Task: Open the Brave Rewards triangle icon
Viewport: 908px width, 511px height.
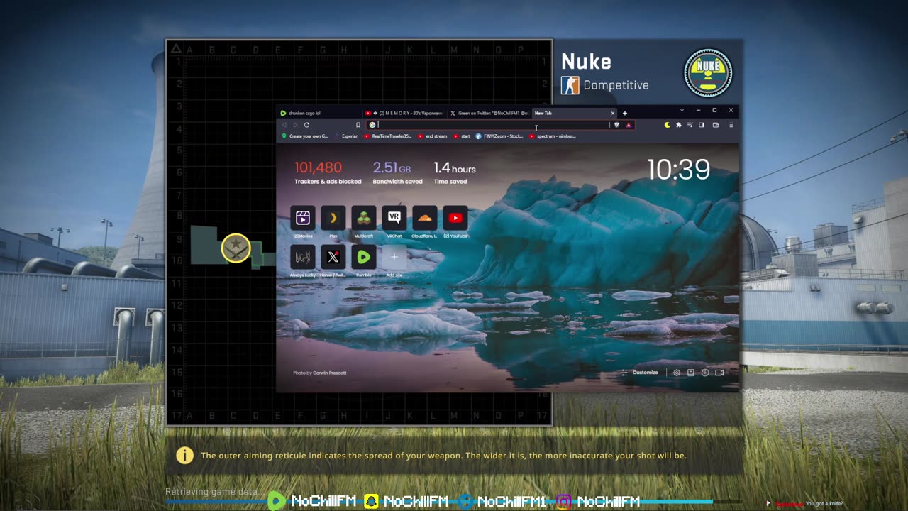Action: [629, 125]
